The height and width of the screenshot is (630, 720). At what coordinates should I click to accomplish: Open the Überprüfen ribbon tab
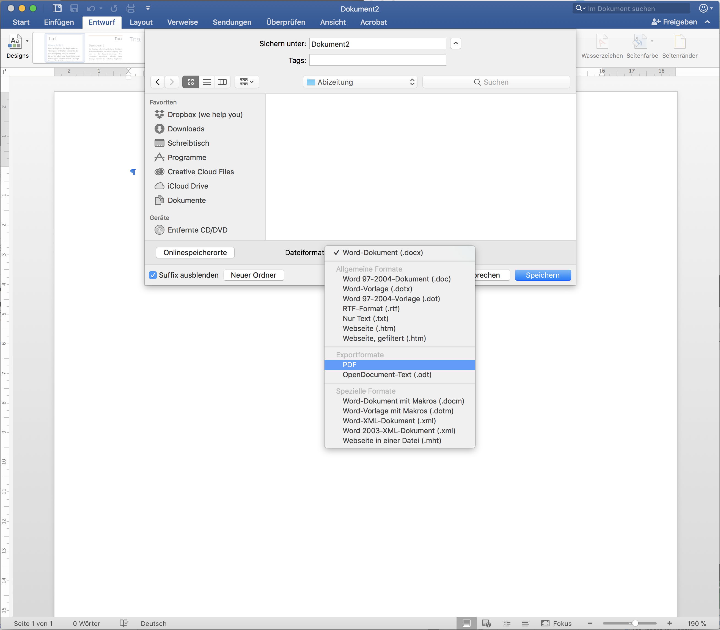click(x=286, y=22)
